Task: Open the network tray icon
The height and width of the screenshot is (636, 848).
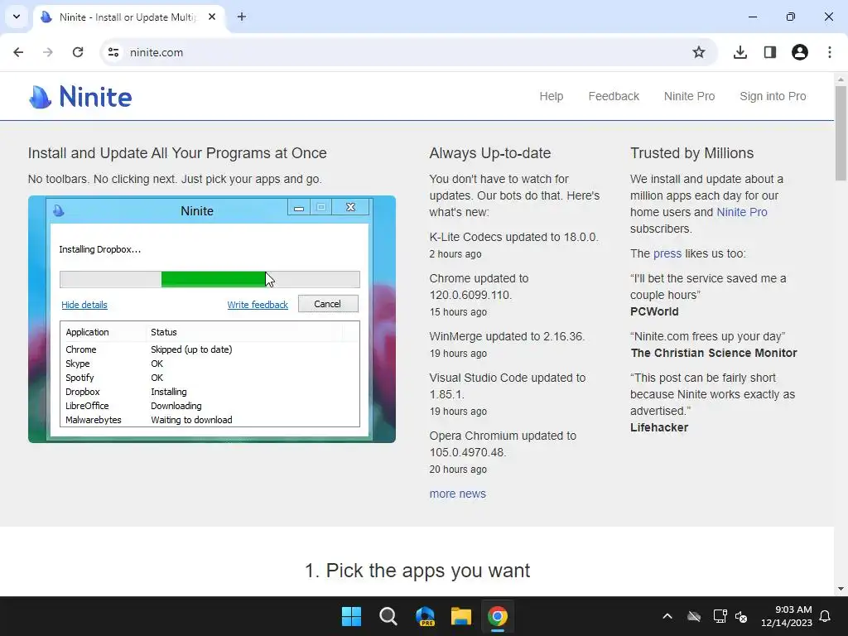Action: click(x=720, y=616)
